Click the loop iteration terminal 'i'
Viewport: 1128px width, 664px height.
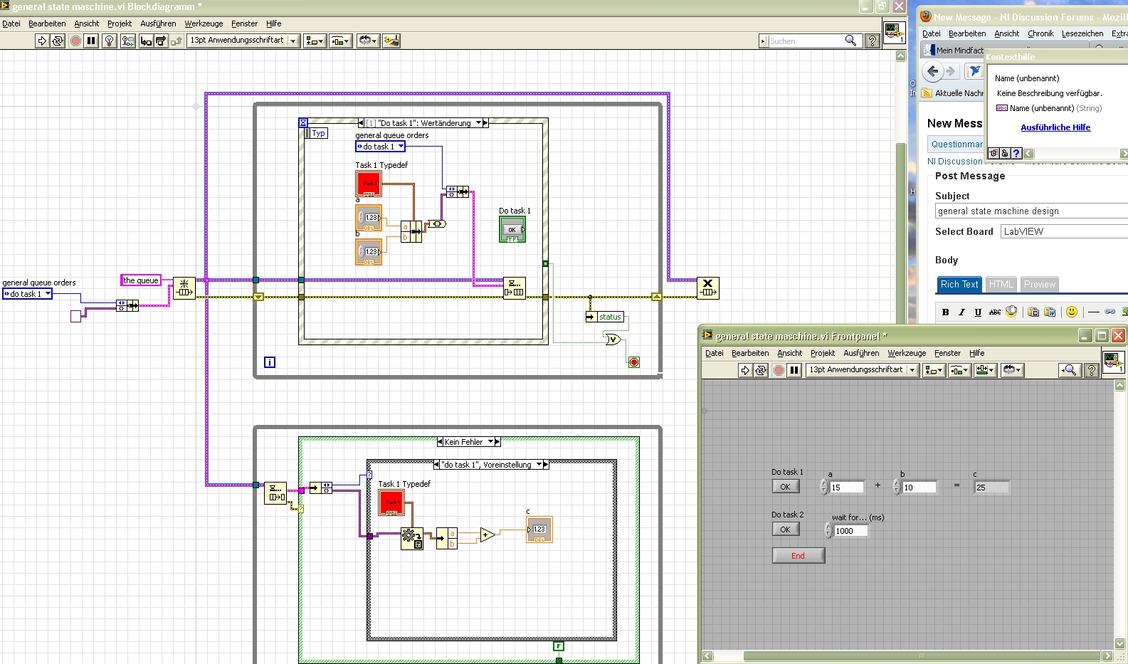[270, 362]
